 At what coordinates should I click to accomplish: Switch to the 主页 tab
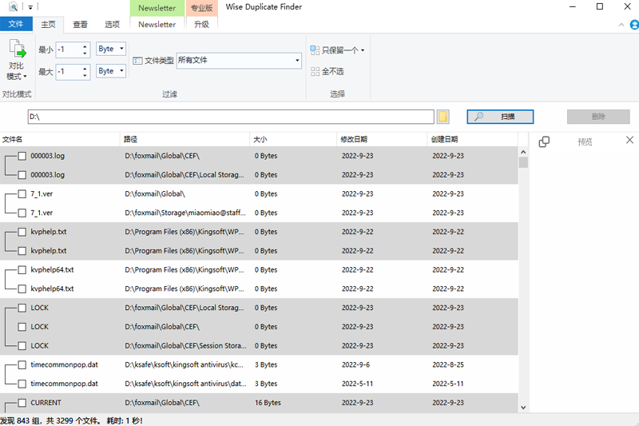[x=48, y=25]
